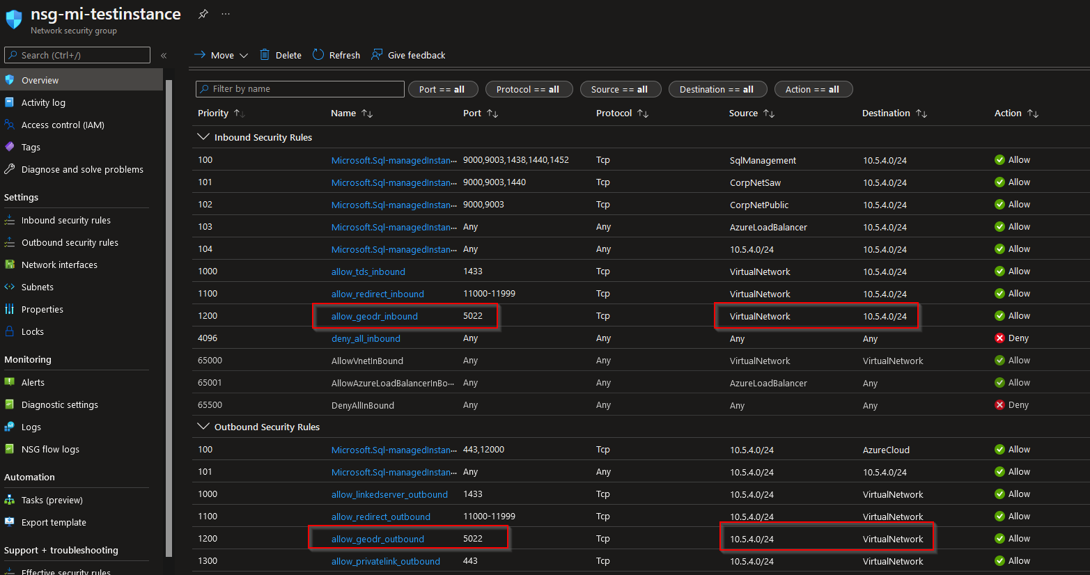The width and height of the screenshot is (1090, 575).
Task: Open the Source == all filter
Action: click(x=621, y=89)
